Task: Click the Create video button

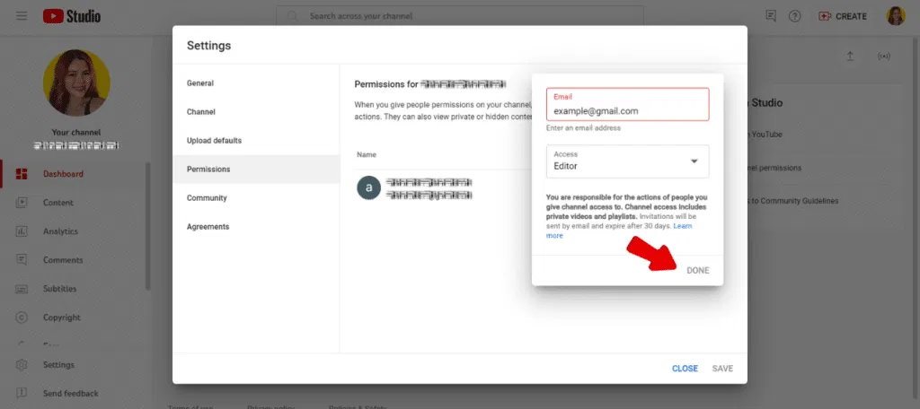Action: [x=842, y=16]
